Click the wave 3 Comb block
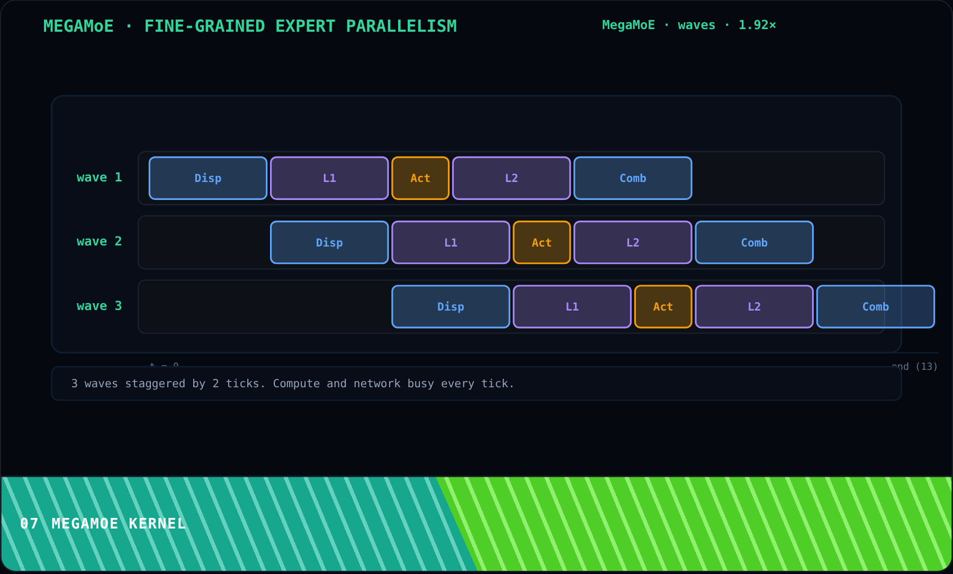953x574 pixels. (875, 307)
